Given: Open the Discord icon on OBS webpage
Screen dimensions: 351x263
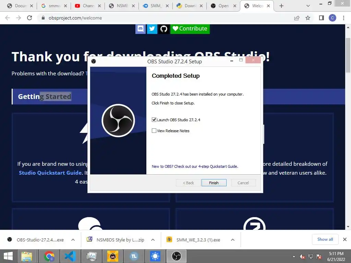Looking at the screenshot, I should tap(141, 29).
